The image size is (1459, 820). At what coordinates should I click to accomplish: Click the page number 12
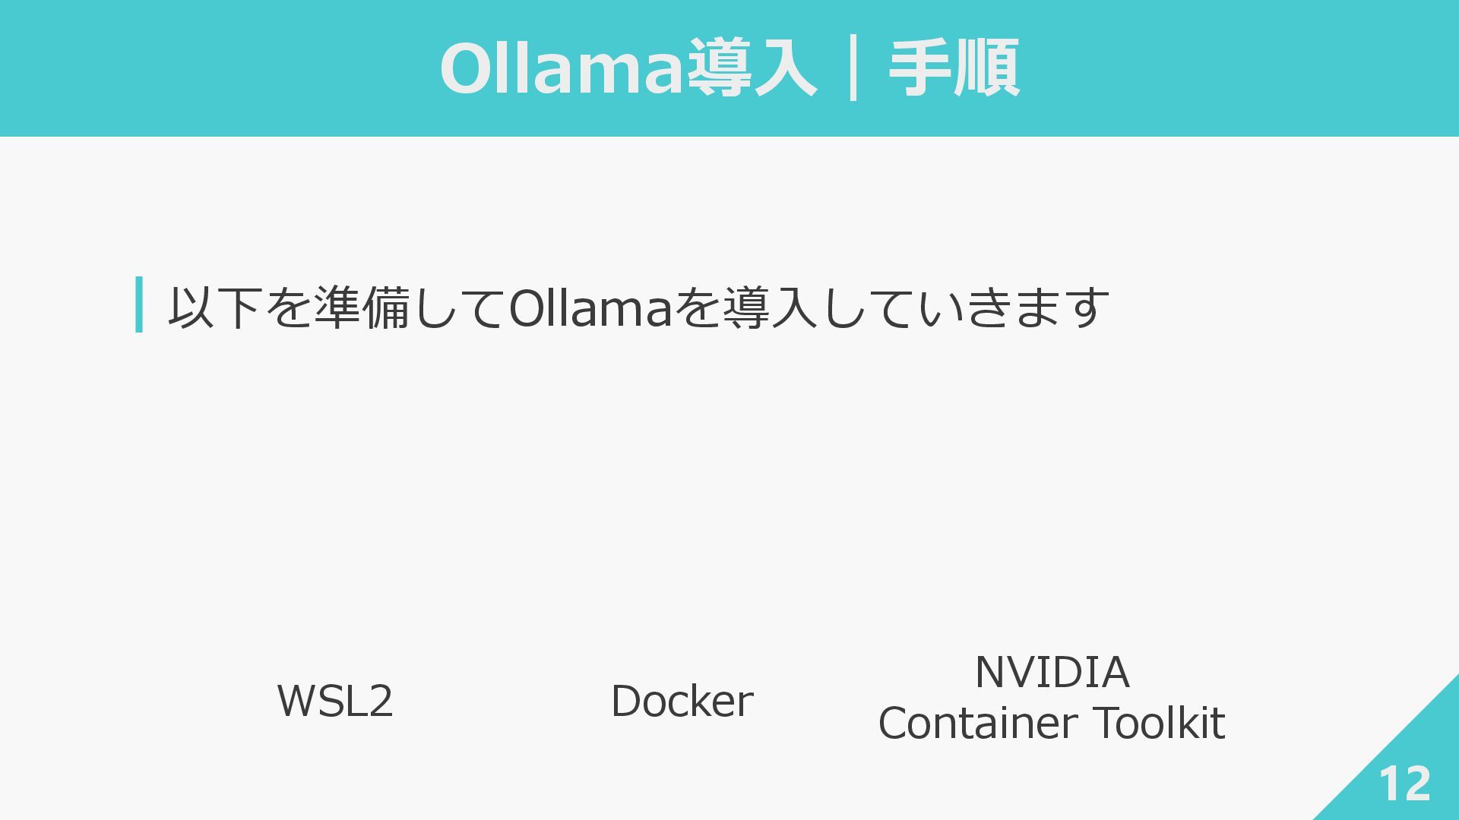tap(1404, 784)
